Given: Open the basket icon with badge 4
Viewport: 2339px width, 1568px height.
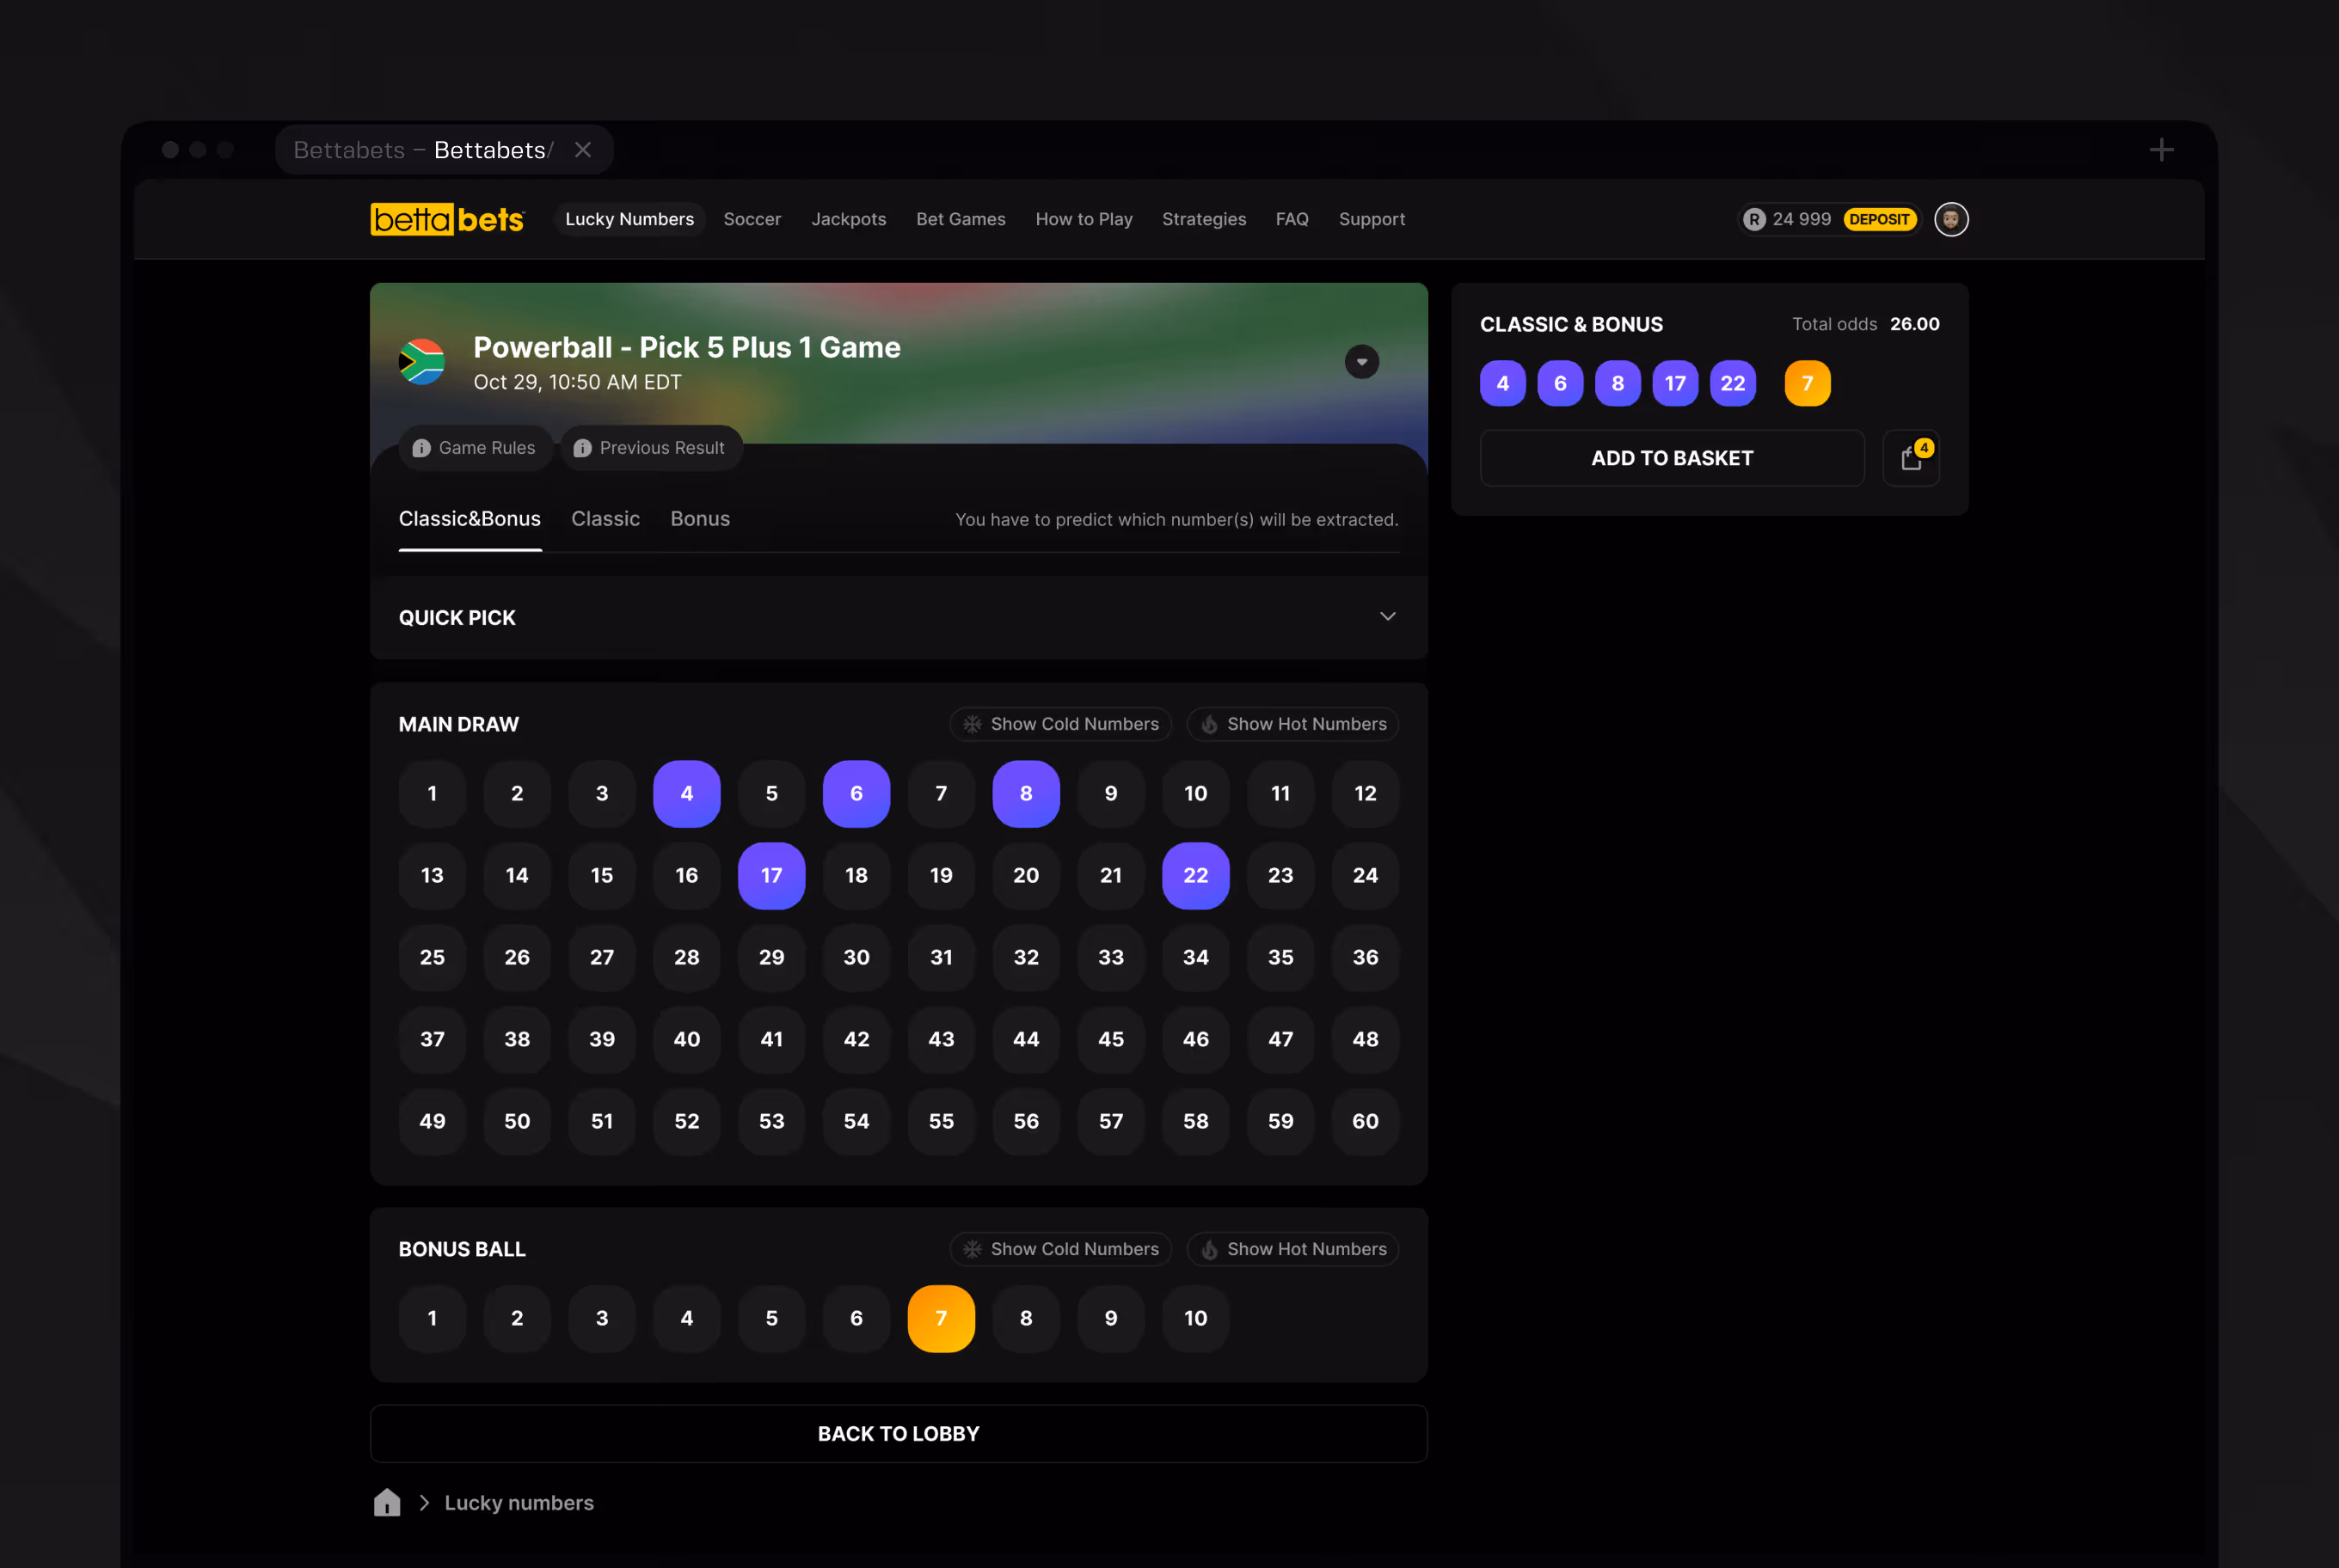Looking at the screenshot, I should point(1910,458).
